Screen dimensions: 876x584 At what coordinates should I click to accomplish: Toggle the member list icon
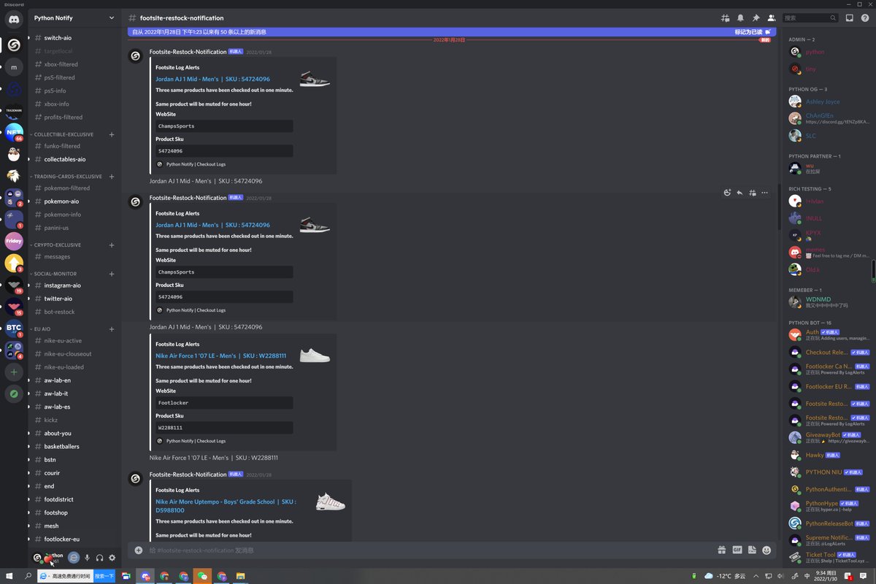pyautogui.click(x=771, y=18)
